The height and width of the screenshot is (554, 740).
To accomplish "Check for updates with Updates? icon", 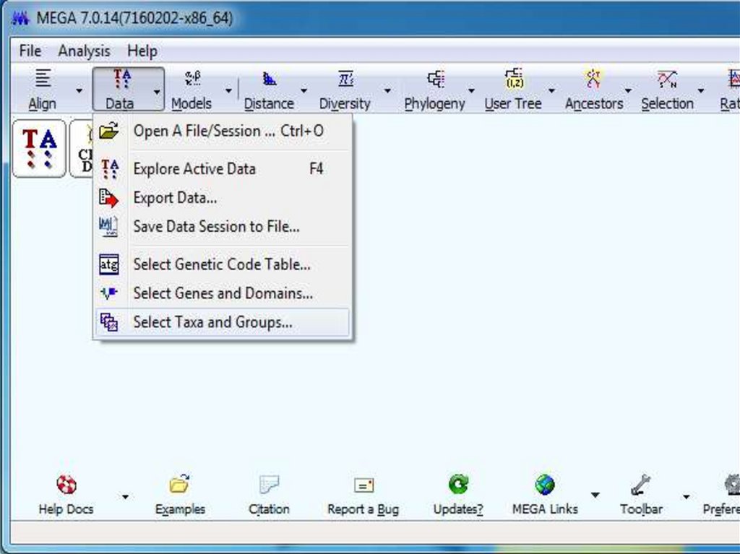I will pyautogui.click(x=458, y=484).
